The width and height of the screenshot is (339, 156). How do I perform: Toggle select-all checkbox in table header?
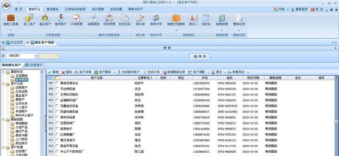tap(57, 78)
